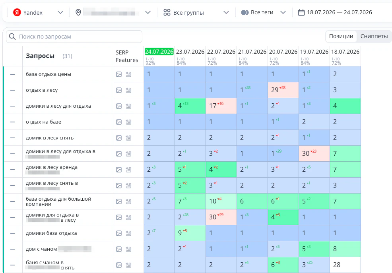
Task: Select the 20.07.2026 date column header
Action: pyautogui.click(x=283, y=52)
